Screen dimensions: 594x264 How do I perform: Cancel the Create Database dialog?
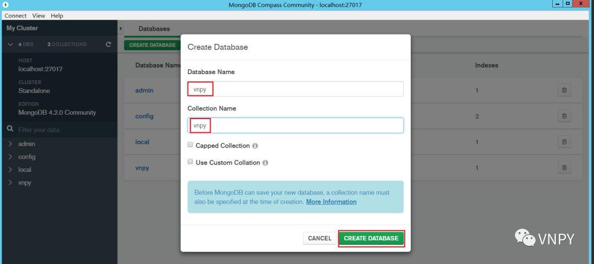coord(320,238)
